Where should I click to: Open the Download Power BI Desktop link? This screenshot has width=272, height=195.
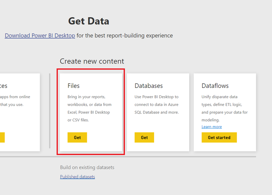(40, 35)
